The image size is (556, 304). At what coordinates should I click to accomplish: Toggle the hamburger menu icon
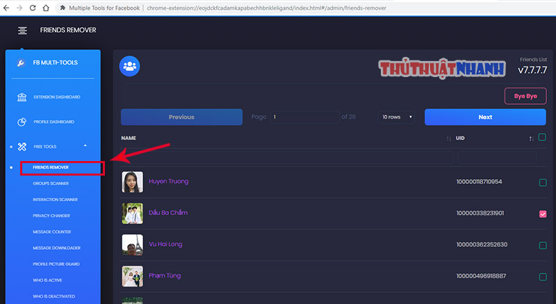(22, 31)
